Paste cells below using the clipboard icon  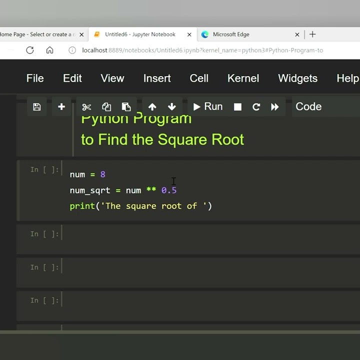(126, 107)
